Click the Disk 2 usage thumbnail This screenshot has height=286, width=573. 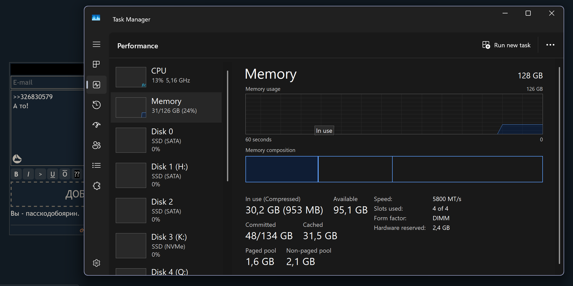131,210
